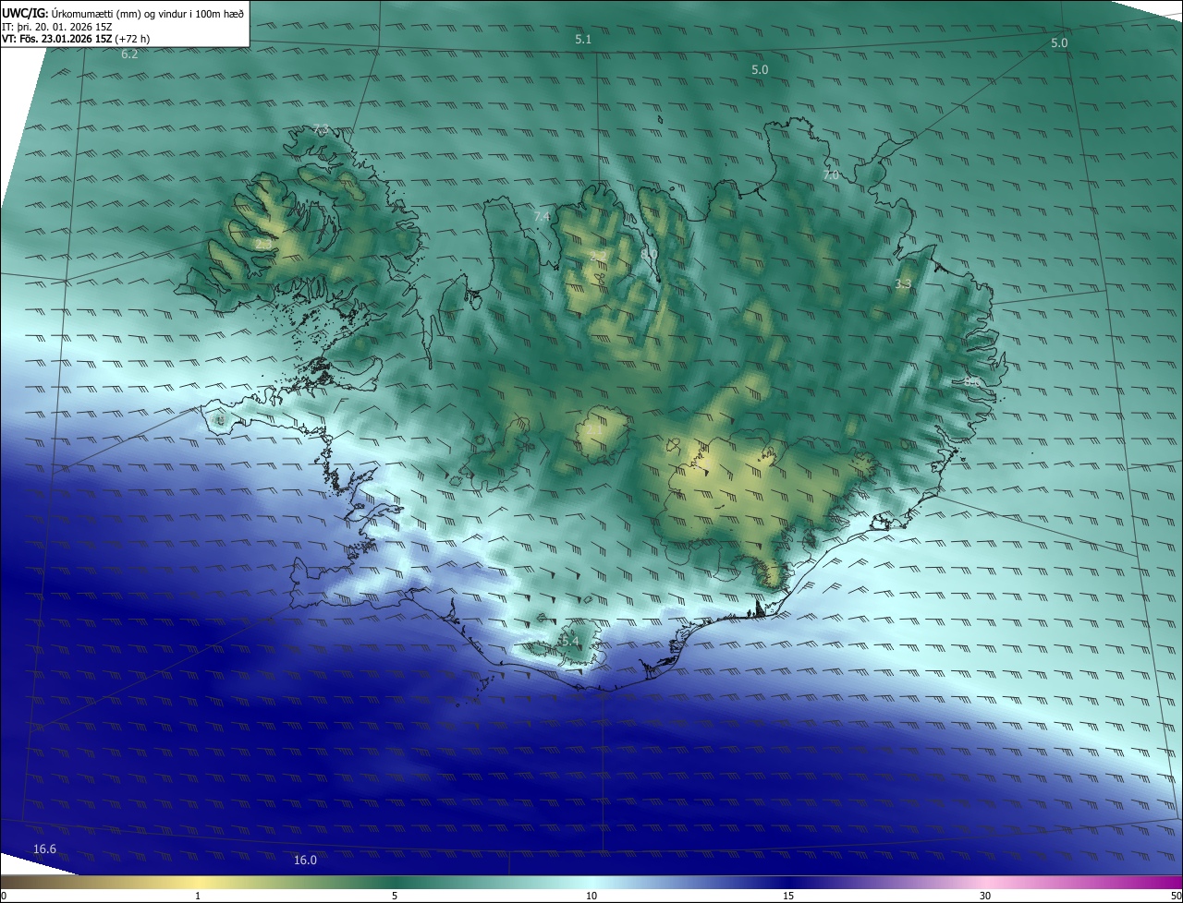Click the valid time line 'VT: Fös. 23.01.2026 15Z (+72 h)'

pyautogui.click(x=76, y=39)
